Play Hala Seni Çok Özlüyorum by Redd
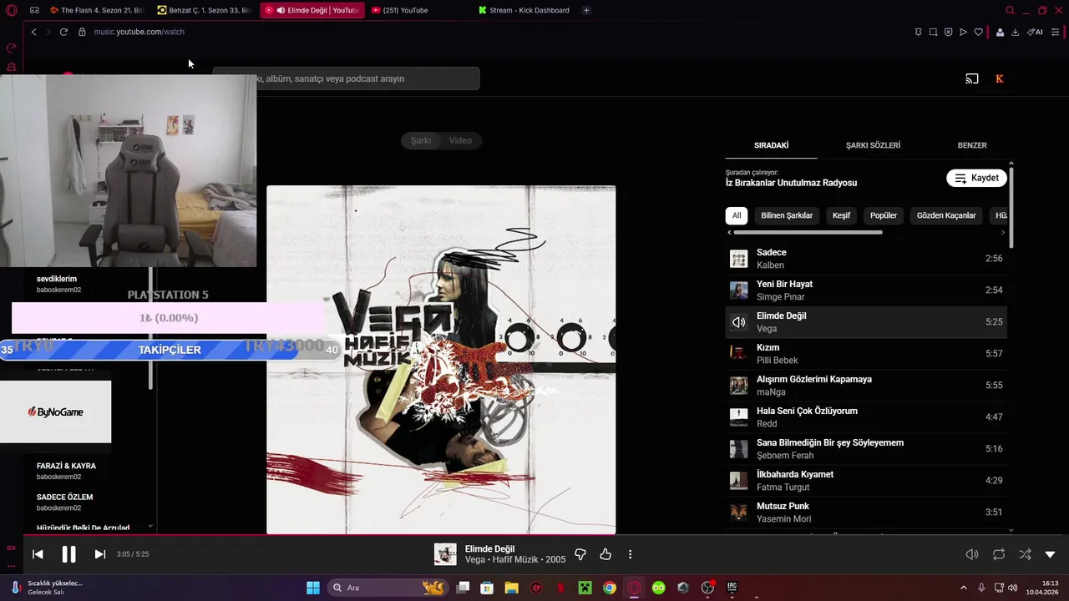The width and height of the screenshot is (1069, 601). click(x=866, y=417)
